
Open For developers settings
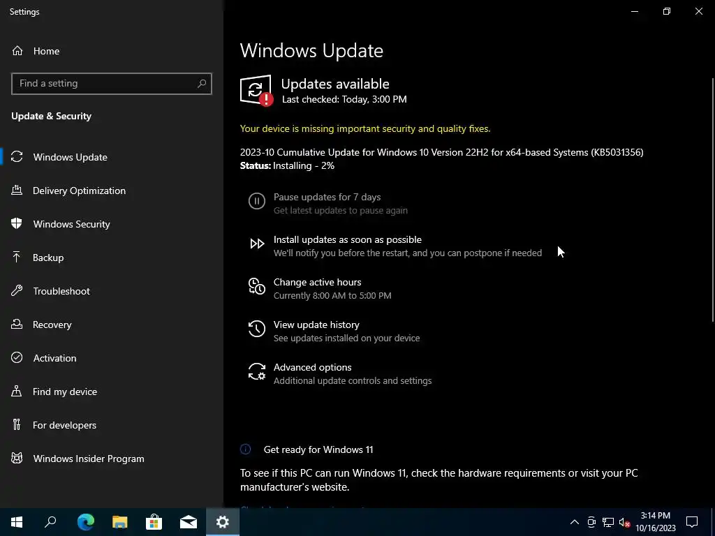tap(112, 425)
